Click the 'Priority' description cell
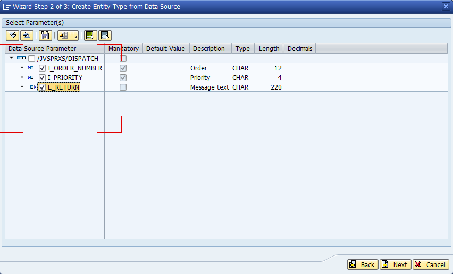 pos(200,78)
